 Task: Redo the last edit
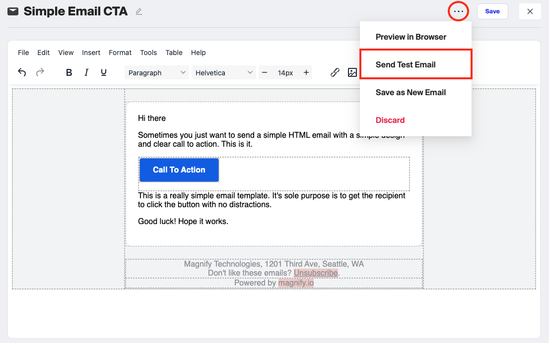[x=40, y=72]
